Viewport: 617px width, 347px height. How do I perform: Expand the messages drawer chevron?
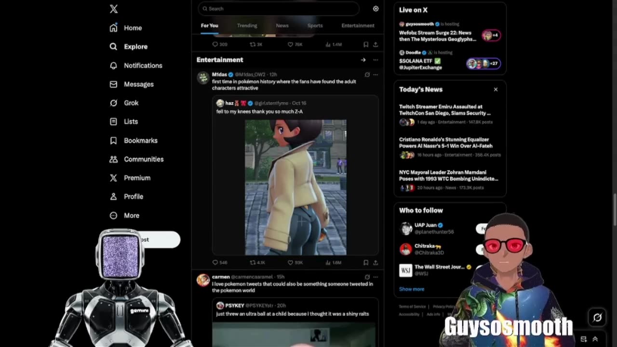[595, 339]
